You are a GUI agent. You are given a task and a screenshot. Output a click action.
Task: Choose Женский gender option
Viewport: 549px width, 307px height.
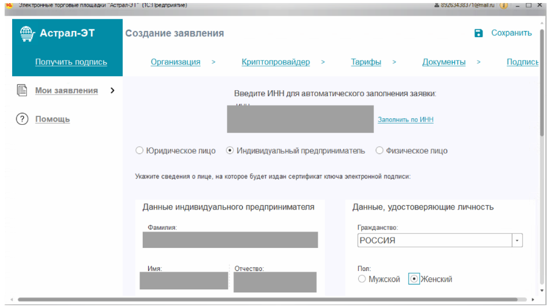(x=414, y=279)
